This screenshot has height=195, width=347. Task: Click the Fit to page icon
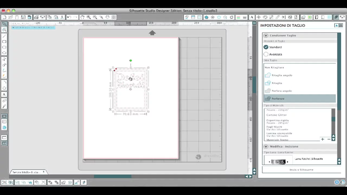pos(114,17)
